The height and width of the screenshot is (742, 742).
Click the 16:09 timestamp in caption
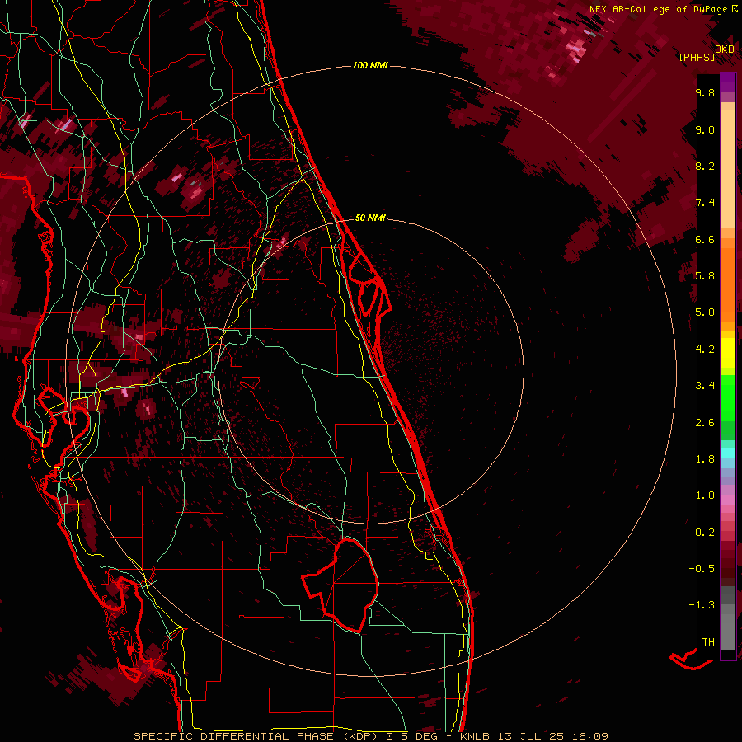589,736
